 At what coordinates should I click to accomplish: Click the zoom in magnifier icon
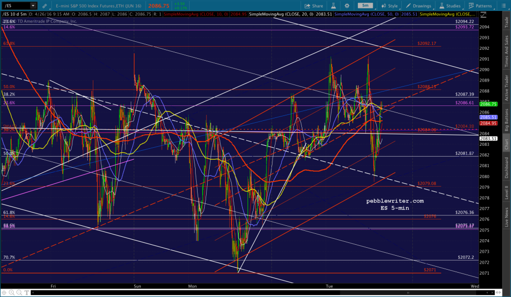[x=11, y=293]
